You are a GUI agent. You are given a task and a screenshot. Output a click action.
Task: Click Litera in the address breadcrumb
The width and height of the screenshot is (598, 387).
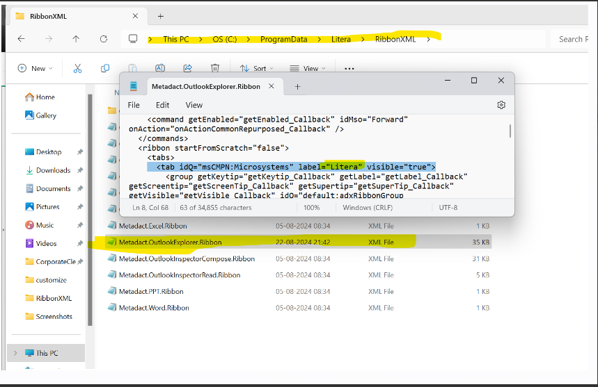[x=341, y=39]
